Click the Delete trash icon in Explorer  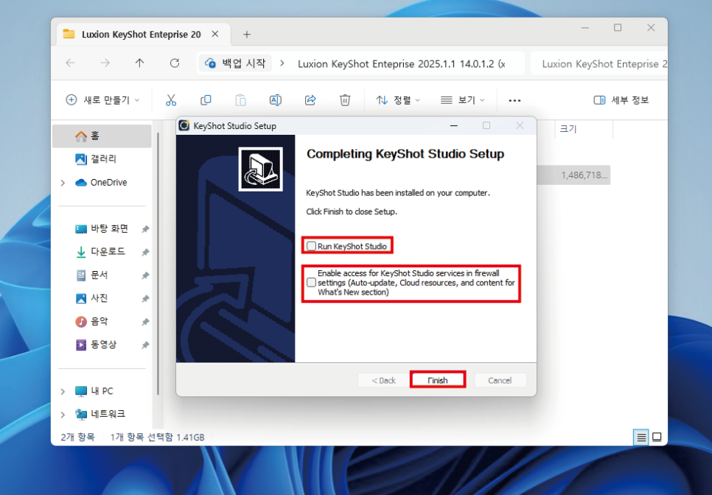[345, 100]
